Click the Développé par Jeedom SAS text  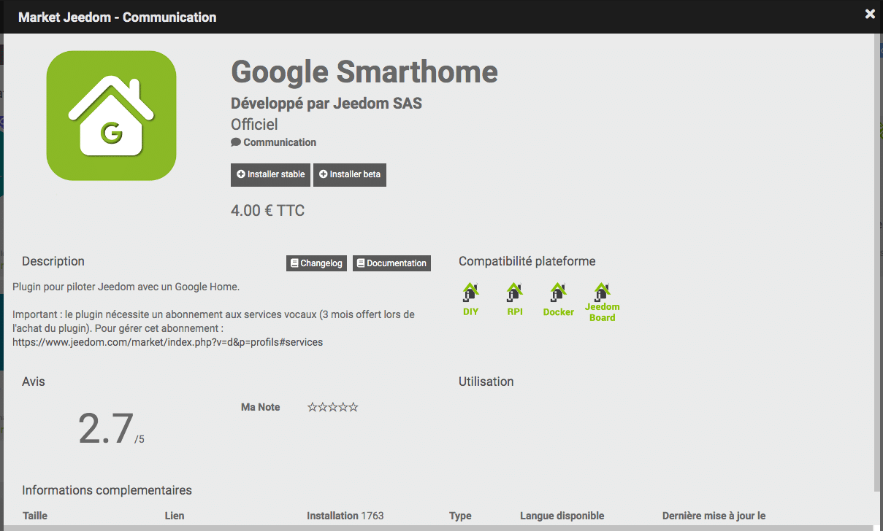point(326,104)
